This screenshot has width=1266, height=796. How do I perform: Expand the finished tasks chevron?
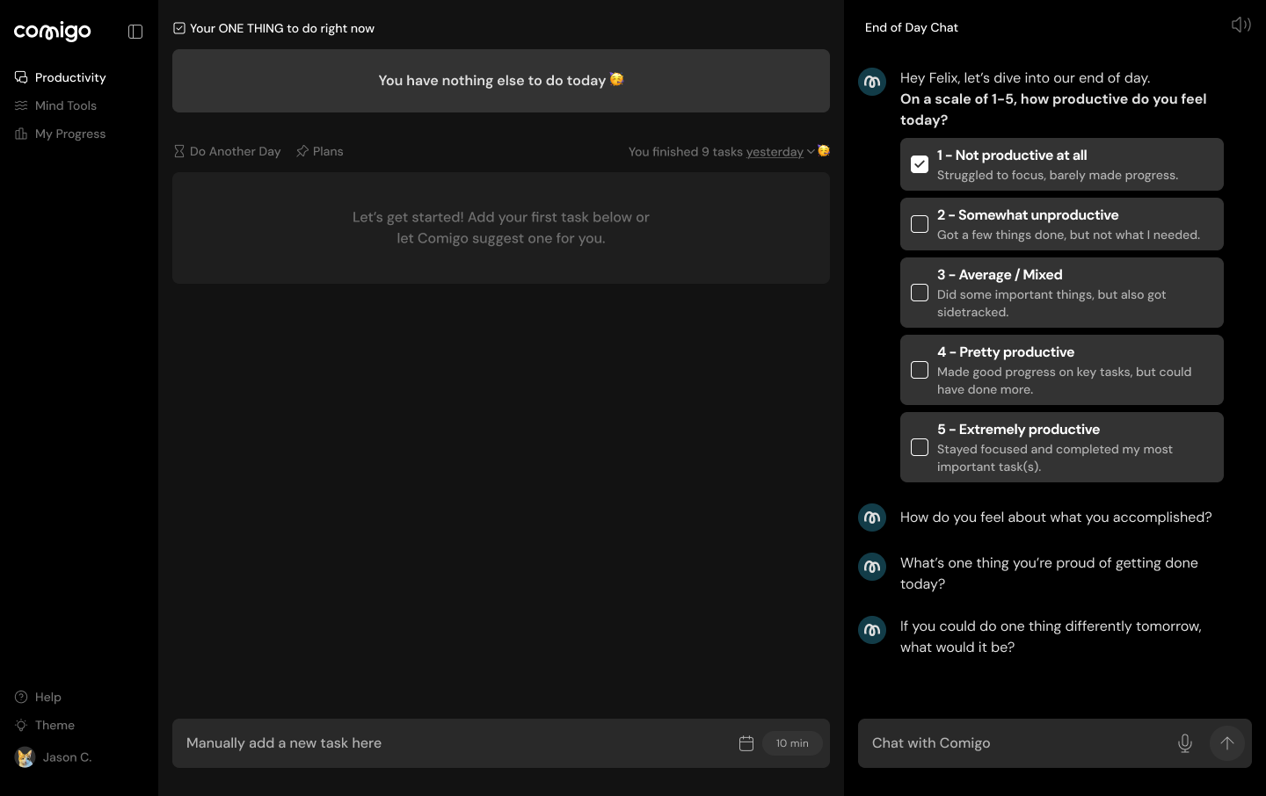(811, 152)
